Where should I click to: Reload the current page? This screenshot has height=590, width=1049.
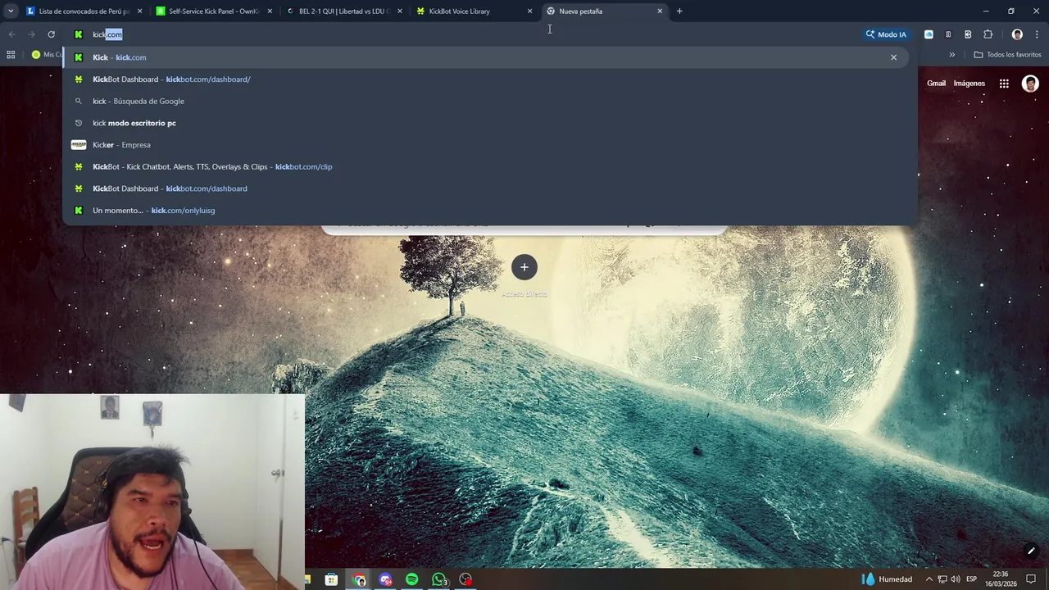(x=51, y=34)
